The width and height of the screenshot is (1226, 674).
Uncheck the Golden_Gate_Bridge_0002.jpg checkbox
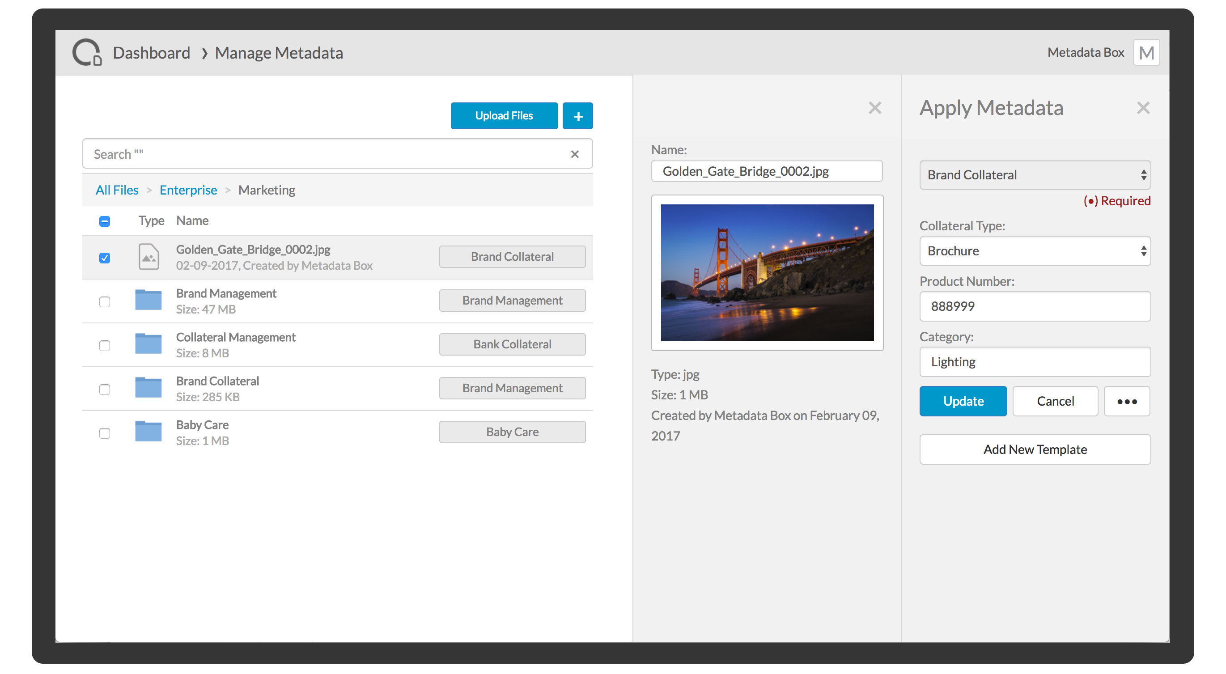(105, 258)
